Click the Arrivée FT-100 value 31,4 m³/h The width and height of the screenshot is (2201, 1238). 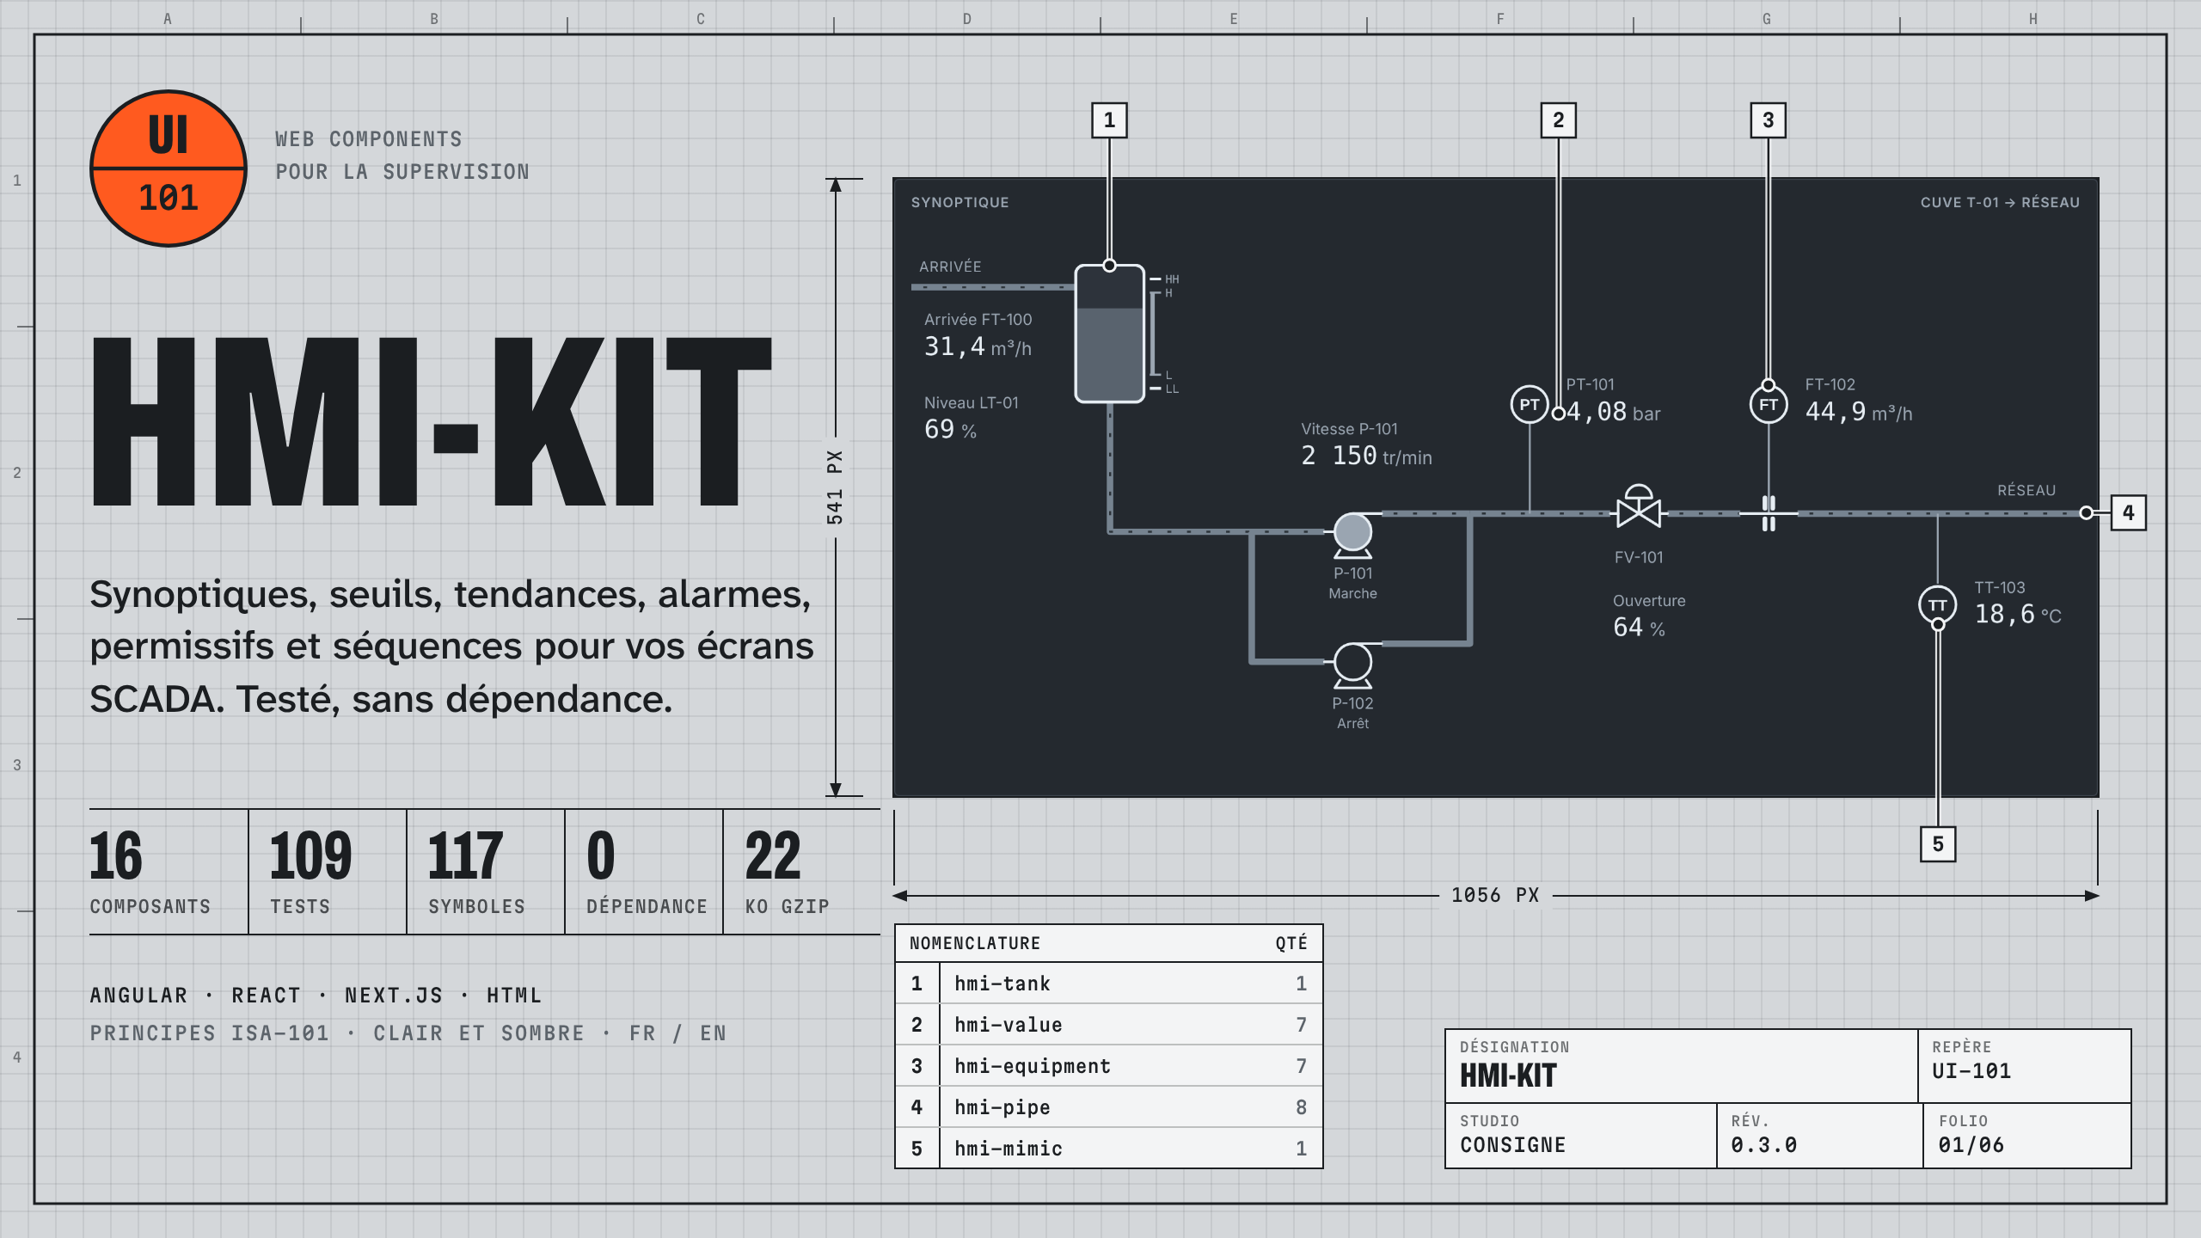coord(978,346)
